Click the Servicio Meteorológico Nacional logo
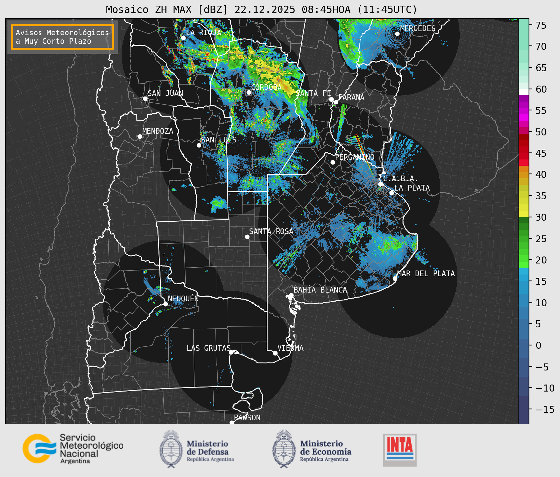The width and height of the screenshot is (560, 477). (x=73, y=449)
